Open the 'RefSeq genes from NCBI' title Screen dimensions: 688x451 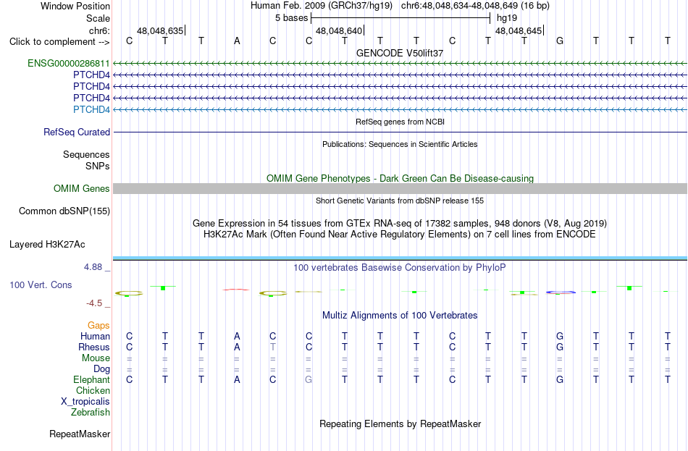point(400,122)
